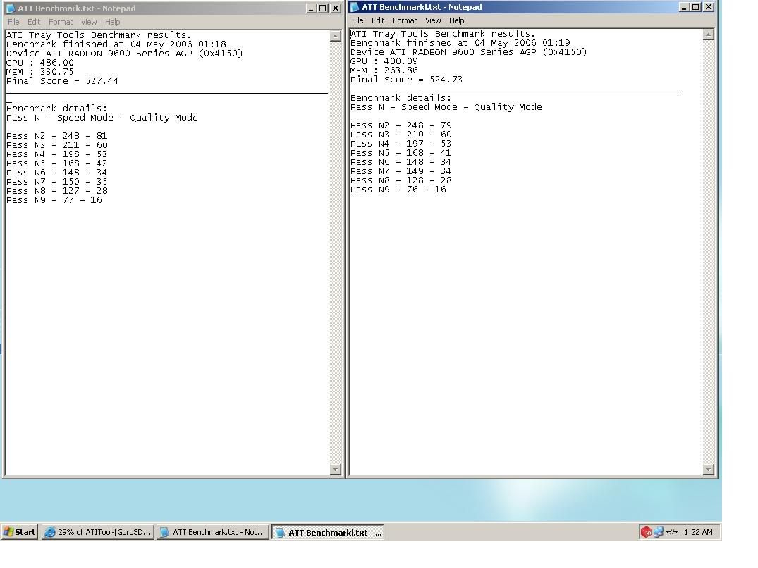The width and height of the screenshot is (758, 568).
Task: Click 'Pass N3 - 211 - 60' line
Action: pyautogui.click(x=57, y=145)
